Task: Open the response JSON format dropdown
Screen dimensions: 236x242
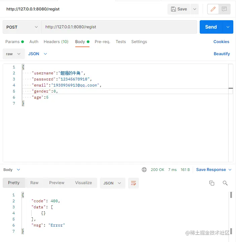Action: coord(112,183)
